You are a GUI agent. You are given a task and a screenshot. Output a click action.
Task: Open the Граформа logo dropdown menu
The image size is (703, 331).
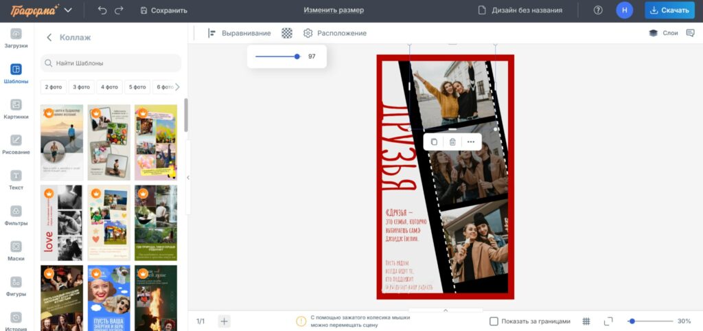[68, 10]
